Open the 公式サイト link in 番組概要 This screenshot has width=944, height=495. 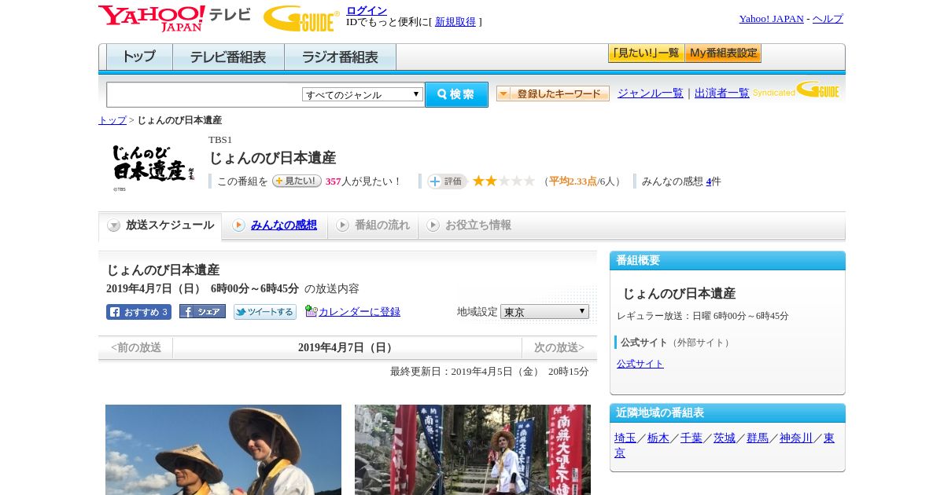(x=640, y=364)
